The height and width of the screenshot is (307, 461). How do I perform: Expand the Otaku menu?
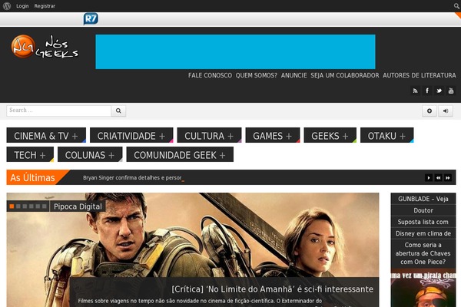pos(387,135)
